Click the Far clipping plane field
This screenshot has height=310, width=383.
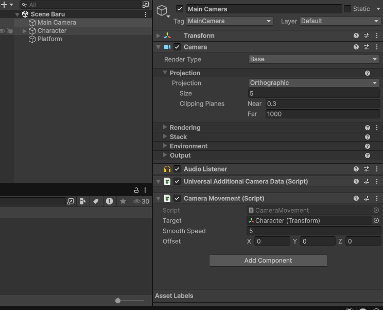pos(322,114)
